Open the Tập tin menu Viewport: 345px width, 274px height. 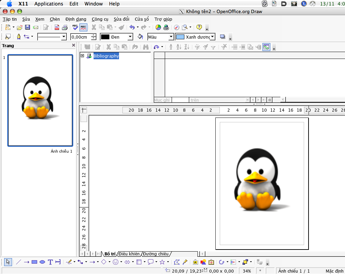(x=10, y=19)
